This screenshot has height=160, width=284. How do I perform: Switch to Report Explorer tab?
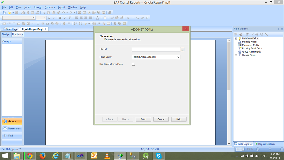coord(265,144)
